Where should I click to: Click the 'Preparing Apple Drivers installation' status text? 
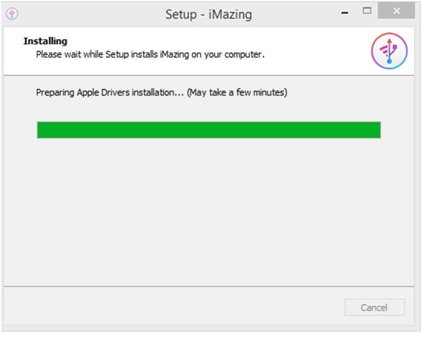110,93
